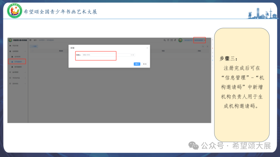280x157 pixels.
Task: Cancel the dialog using the 取消 button
Action: pyautogui.click(x=145, y=64)
